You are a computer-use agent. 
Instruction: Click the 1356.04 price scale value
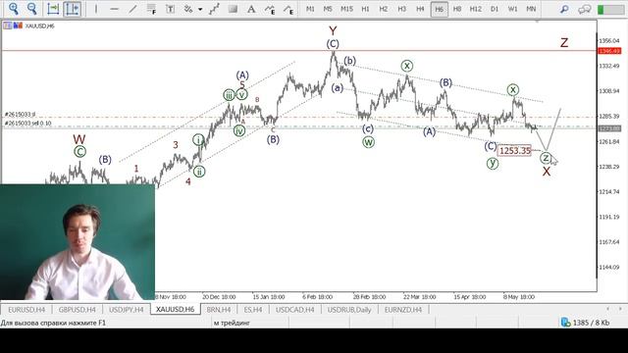tap(609, 41)
